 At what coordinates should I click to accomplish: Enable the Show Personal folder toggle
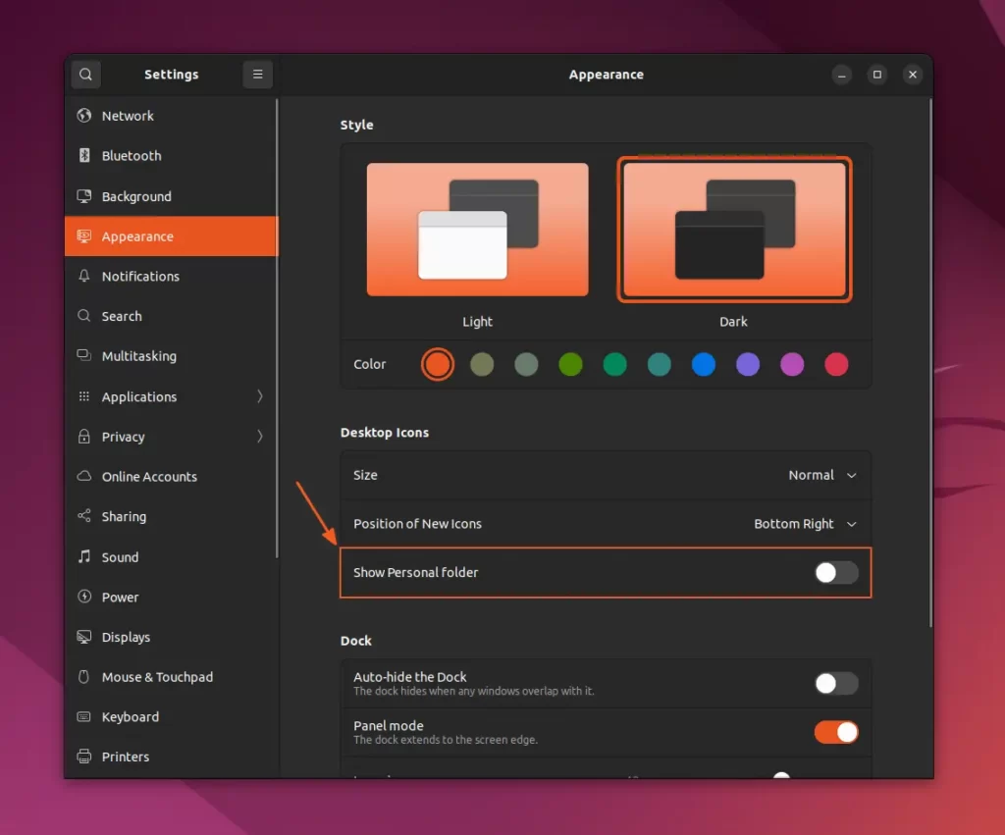click(836, 573)
